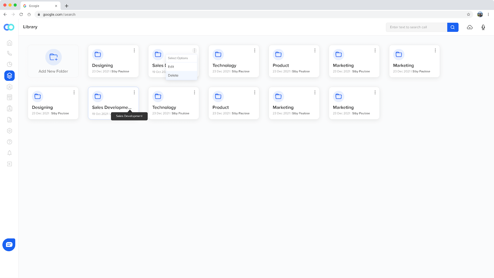Open call history using the clock icon
Image resolution: width=494 pixels, height=278 pixels.
(9, 64)
